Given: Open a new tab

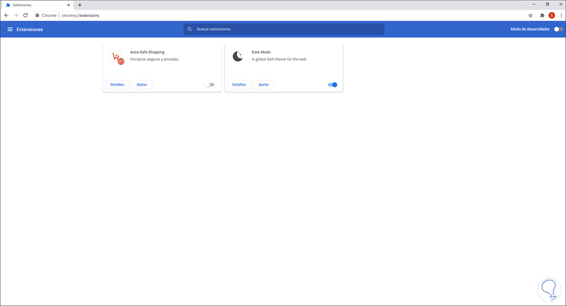Looking at the screenshot, I should click(79, 5).
